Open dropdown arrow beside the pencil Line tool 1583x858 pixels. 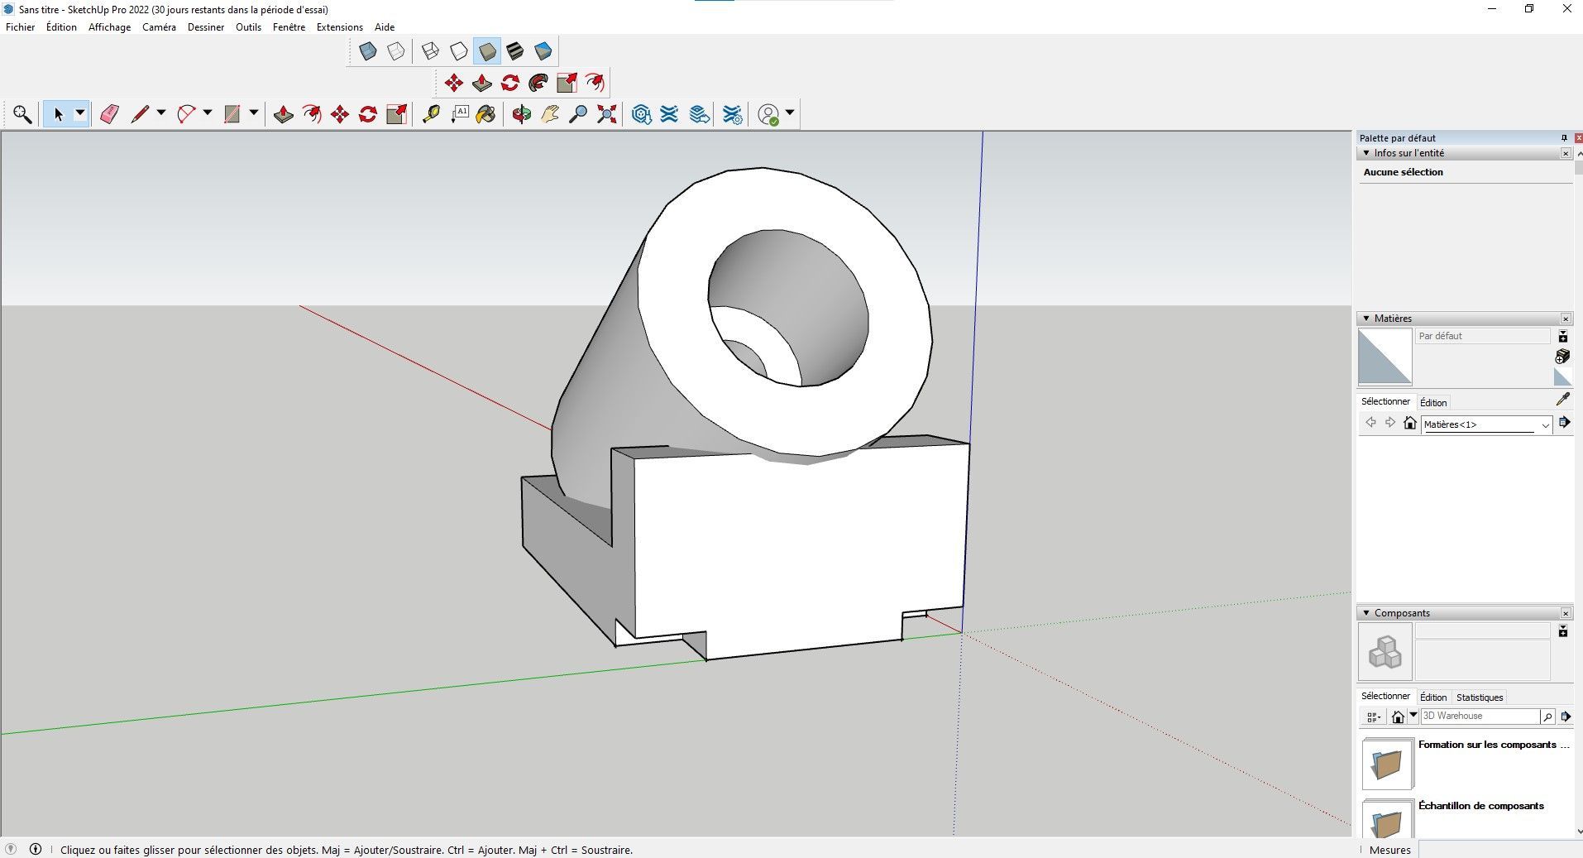pos(161,113)
